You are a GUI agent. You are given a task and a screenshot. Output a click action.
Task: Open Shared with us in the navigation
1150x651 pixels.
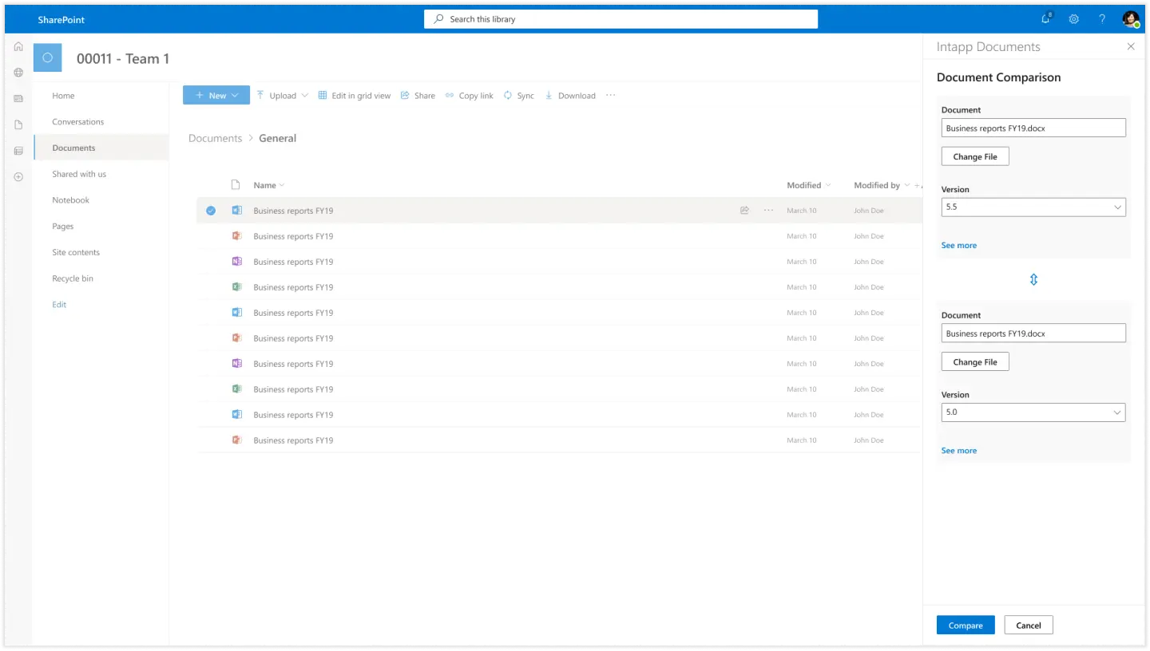79,174
